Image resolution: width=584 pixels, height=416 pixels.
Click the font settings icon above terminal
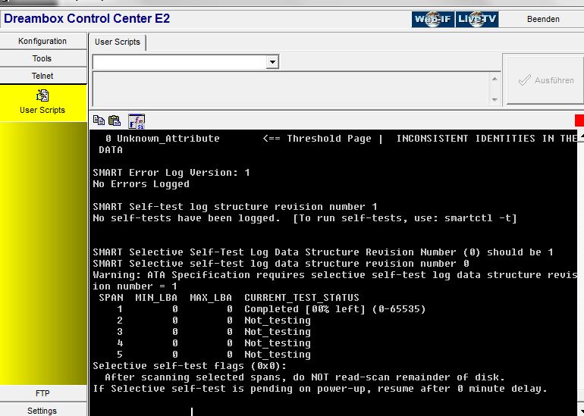tap(137, 120)
